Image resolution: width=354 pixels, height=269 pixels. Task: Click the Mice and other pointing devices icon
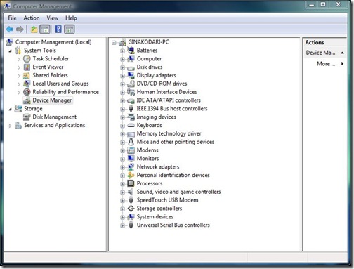pos(131,142)
